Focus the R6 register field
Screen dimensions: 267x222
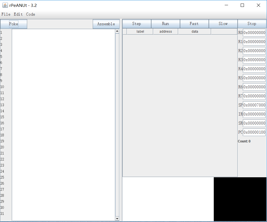254,87
